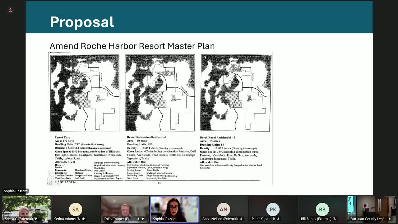Click 'North Rural Residential - 2' text heading
Screen dimensions: 398x224
click(x=217, y=137)
